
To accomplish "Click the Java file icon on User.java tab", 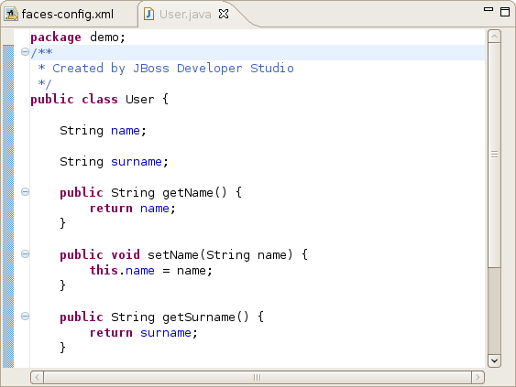I will [x=148, y=14].
